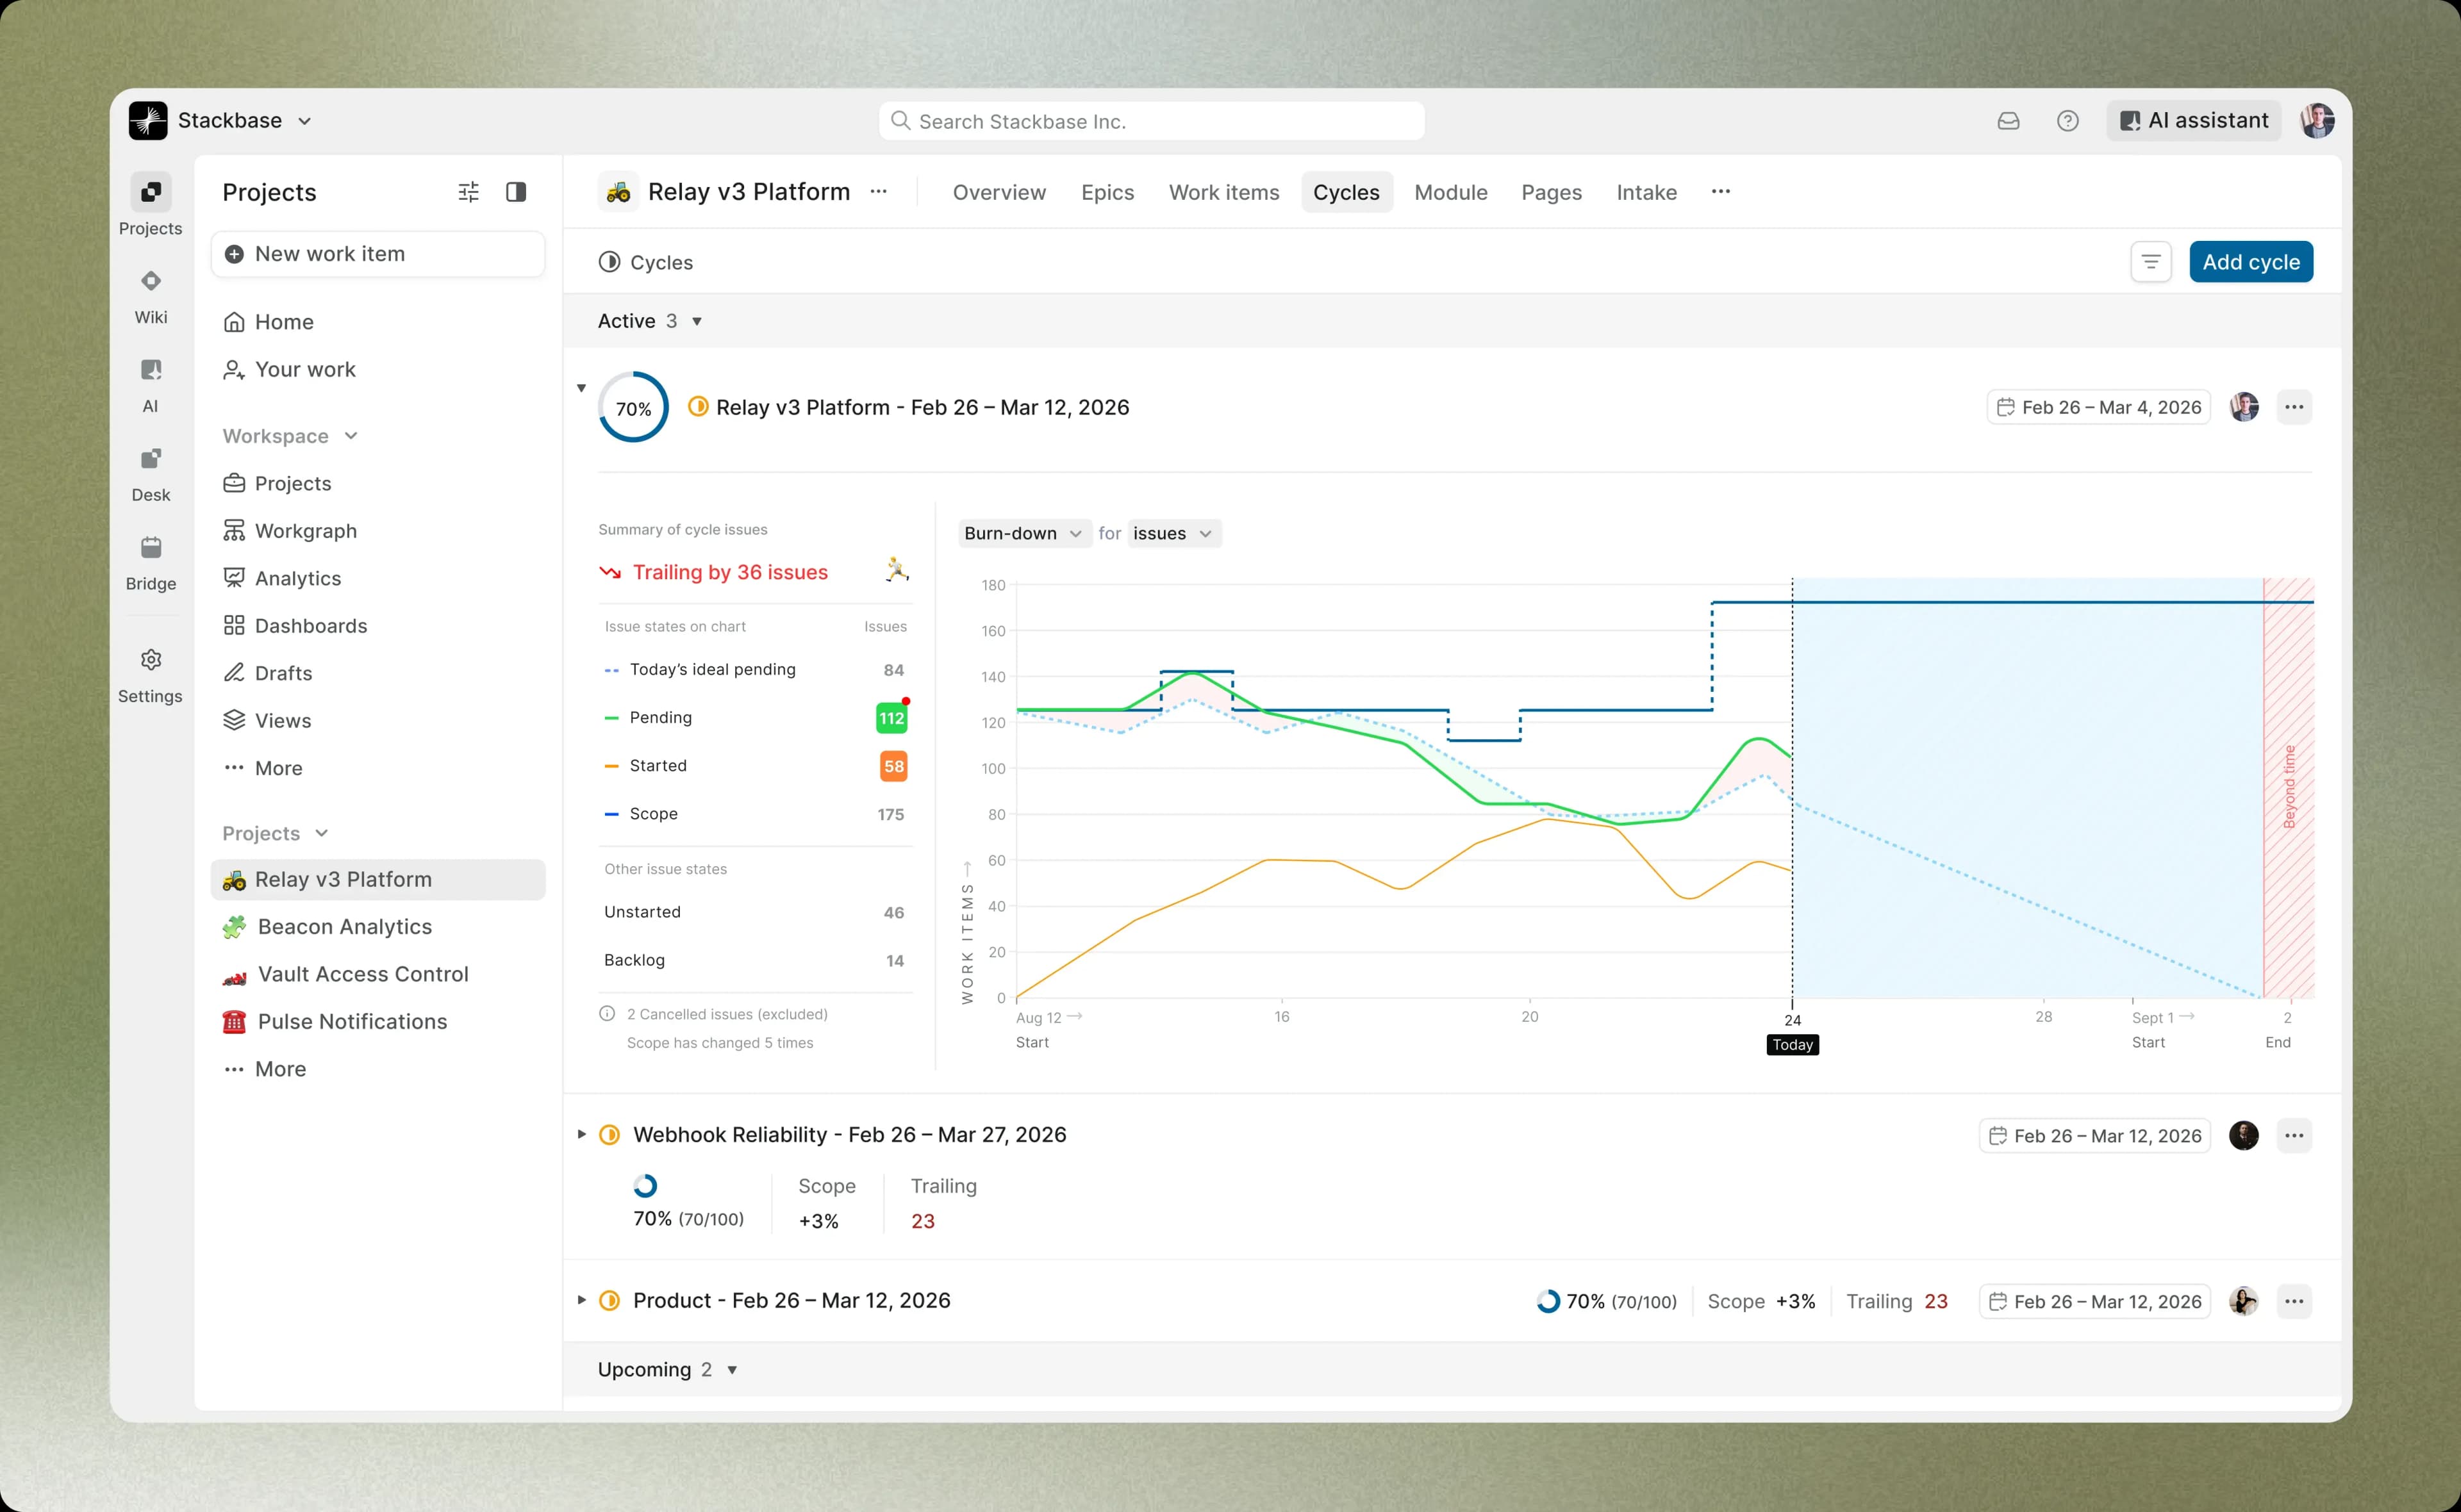The image size is (2461, 1512).
Task: Expand the Product cycle row
Action: tap(581, 1301)
